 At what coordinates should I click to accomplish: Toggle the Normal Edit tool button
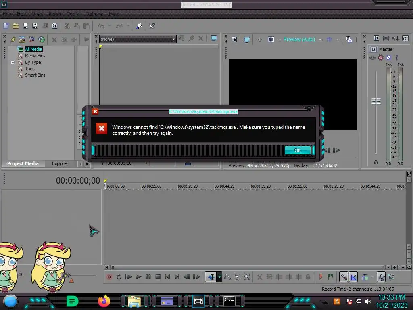coord(211,277)
